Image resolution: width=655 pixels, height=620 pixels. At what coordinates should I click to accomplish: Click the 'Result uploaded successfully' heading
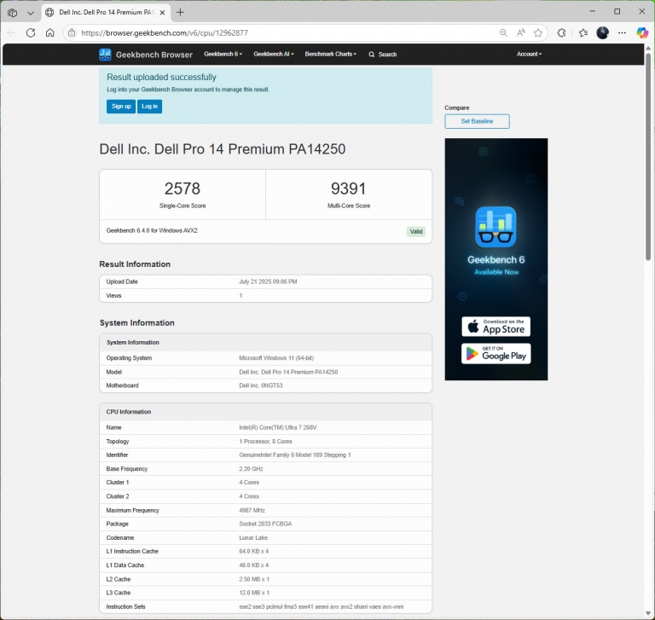(161, 78)
